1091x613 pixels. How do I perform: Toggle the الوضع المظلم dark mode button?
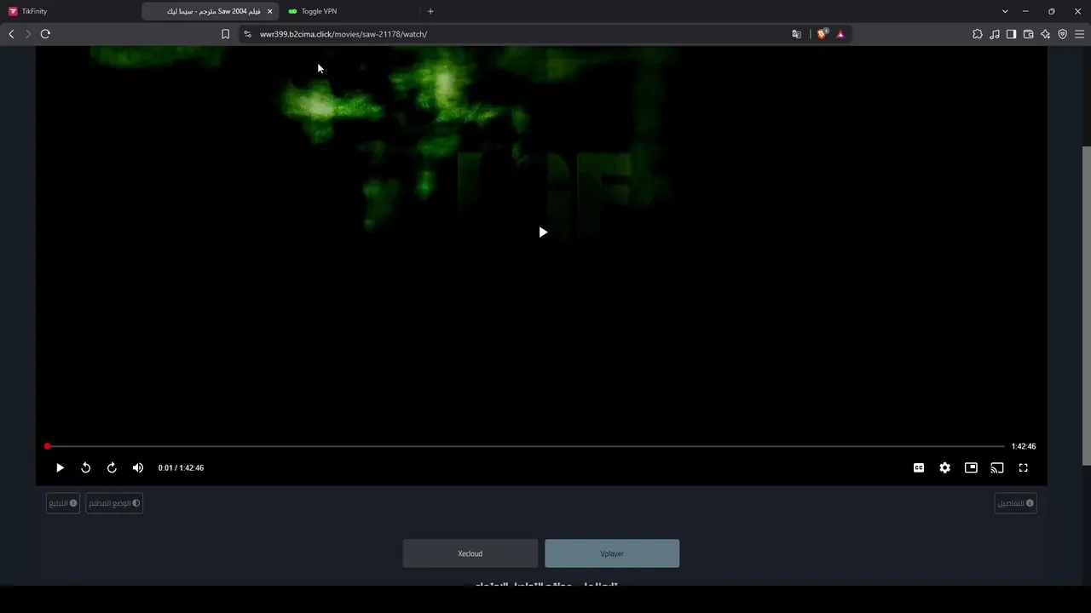[x=114, y=503]
